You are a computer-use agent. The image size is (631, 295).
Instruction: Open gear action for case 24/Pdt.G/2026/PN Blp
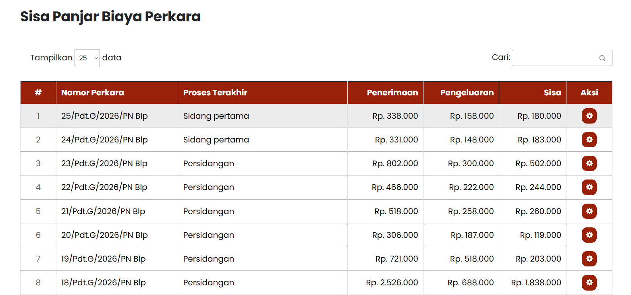pos(589,140)
